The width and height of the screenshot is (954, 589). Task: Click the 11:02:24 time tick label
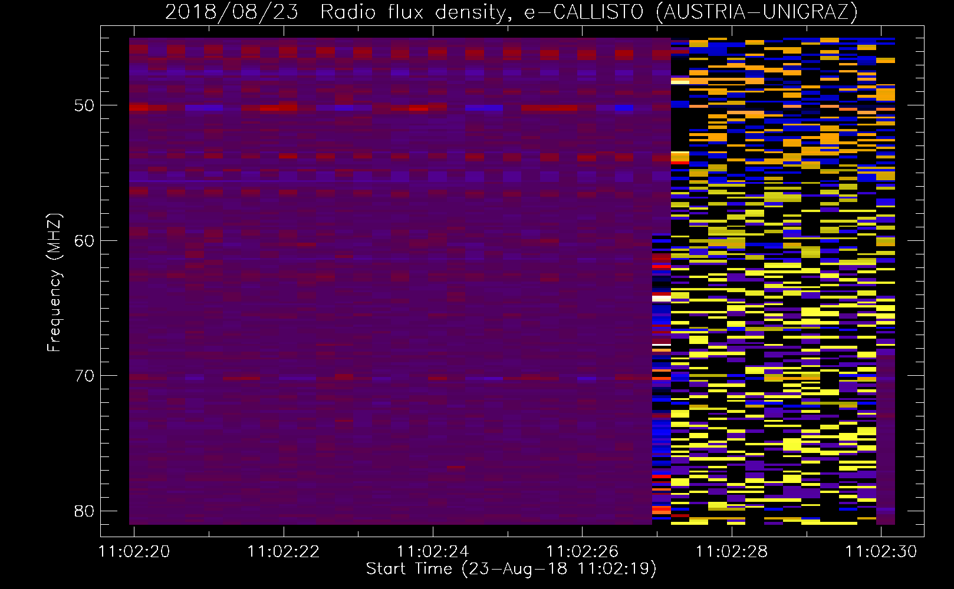(433, 551)
